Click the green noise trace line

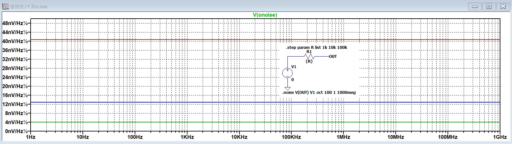pos(161,122)
